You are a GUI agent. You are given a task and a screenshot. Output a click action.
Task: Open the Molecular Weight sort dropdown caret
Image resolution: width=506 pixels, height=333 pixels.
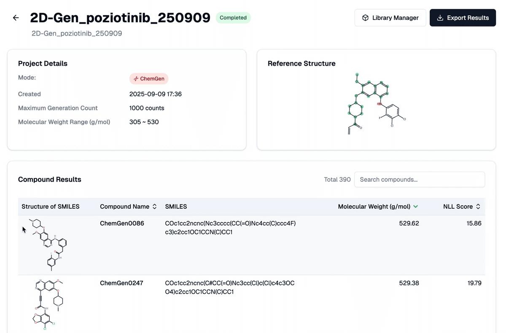pyautogui.click(x=415, y=207)
